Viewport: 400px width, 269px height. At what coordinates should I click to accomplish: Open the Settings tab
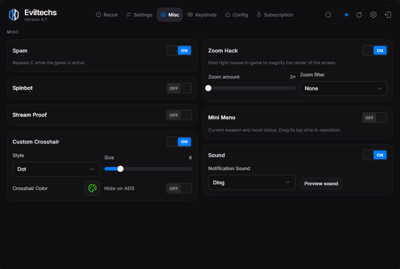click(x=139, y=15)
